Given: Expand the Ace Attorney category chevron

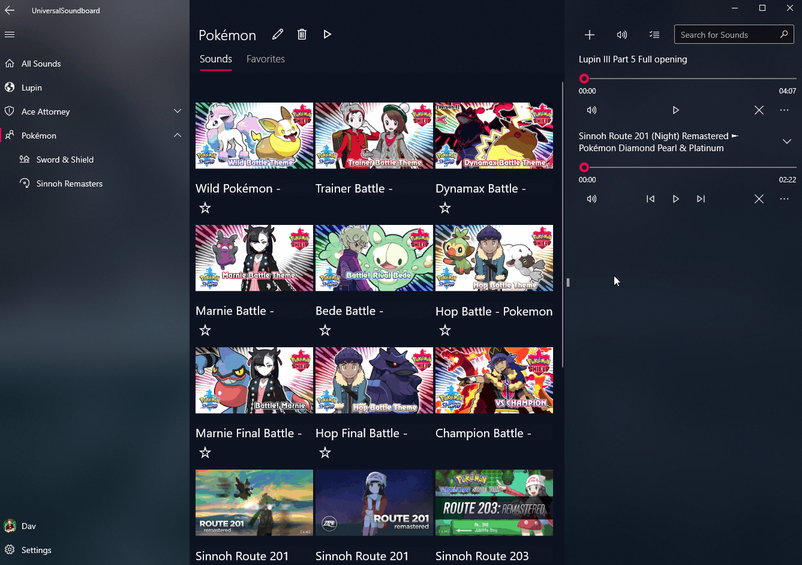Looking at the screenshot, I should tap(178, 111).
